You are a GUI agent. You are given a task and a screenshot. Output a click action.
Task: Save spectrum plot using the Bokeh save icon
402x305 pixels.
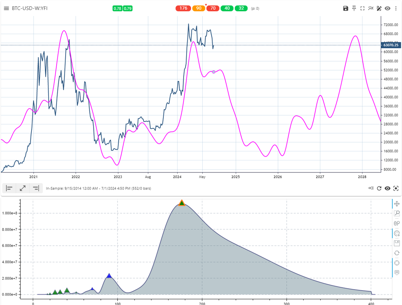[397, 243]
